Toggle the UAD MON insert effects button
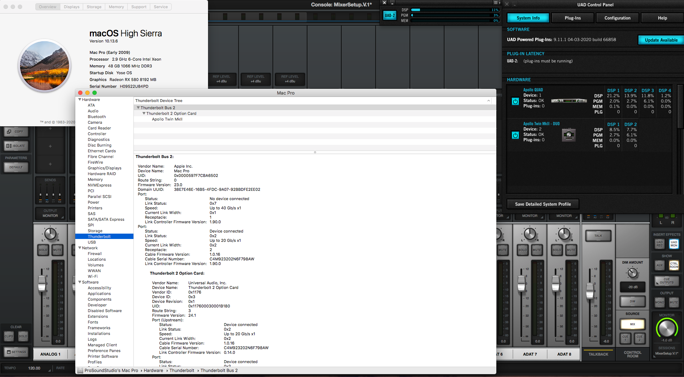The width and height of the screenshot is (684, 377). pos(674,244)
